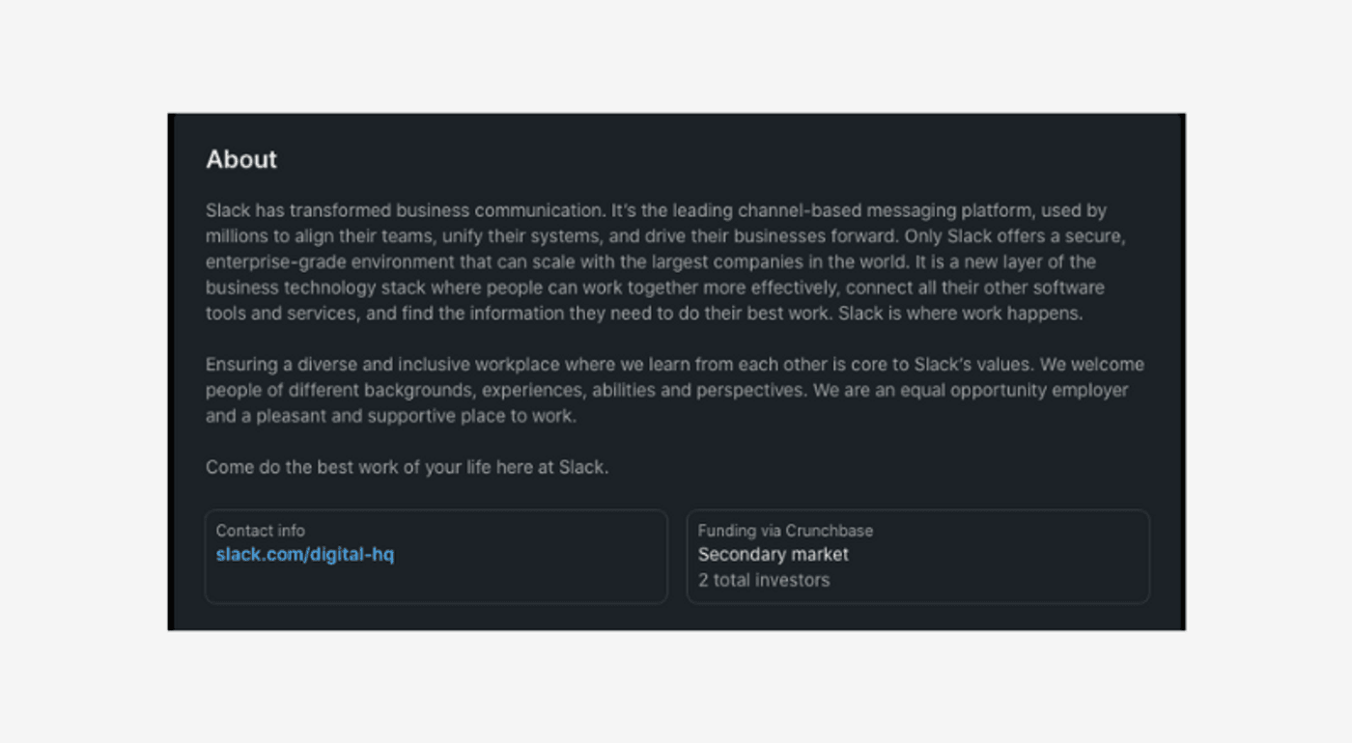Click the 'business technology stack' text line

tap(655, 288)
